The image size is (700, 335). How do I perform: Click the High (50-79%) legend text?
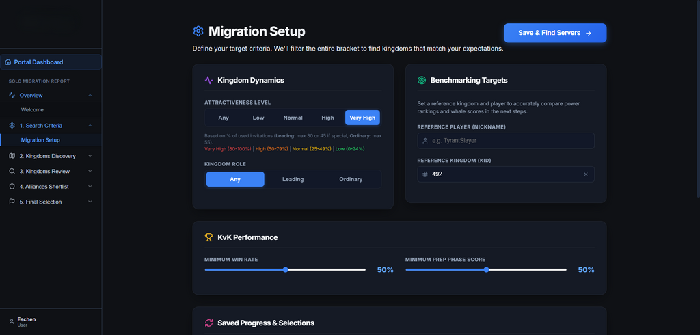coord(272,149)
